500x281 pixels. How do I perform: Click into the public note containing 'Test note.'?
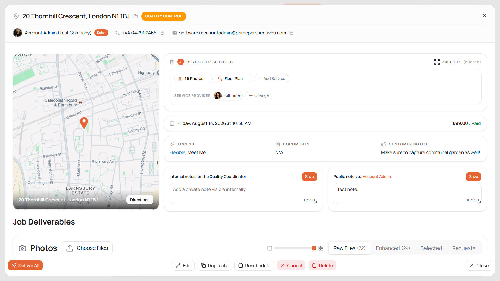(x=408, y=194)
